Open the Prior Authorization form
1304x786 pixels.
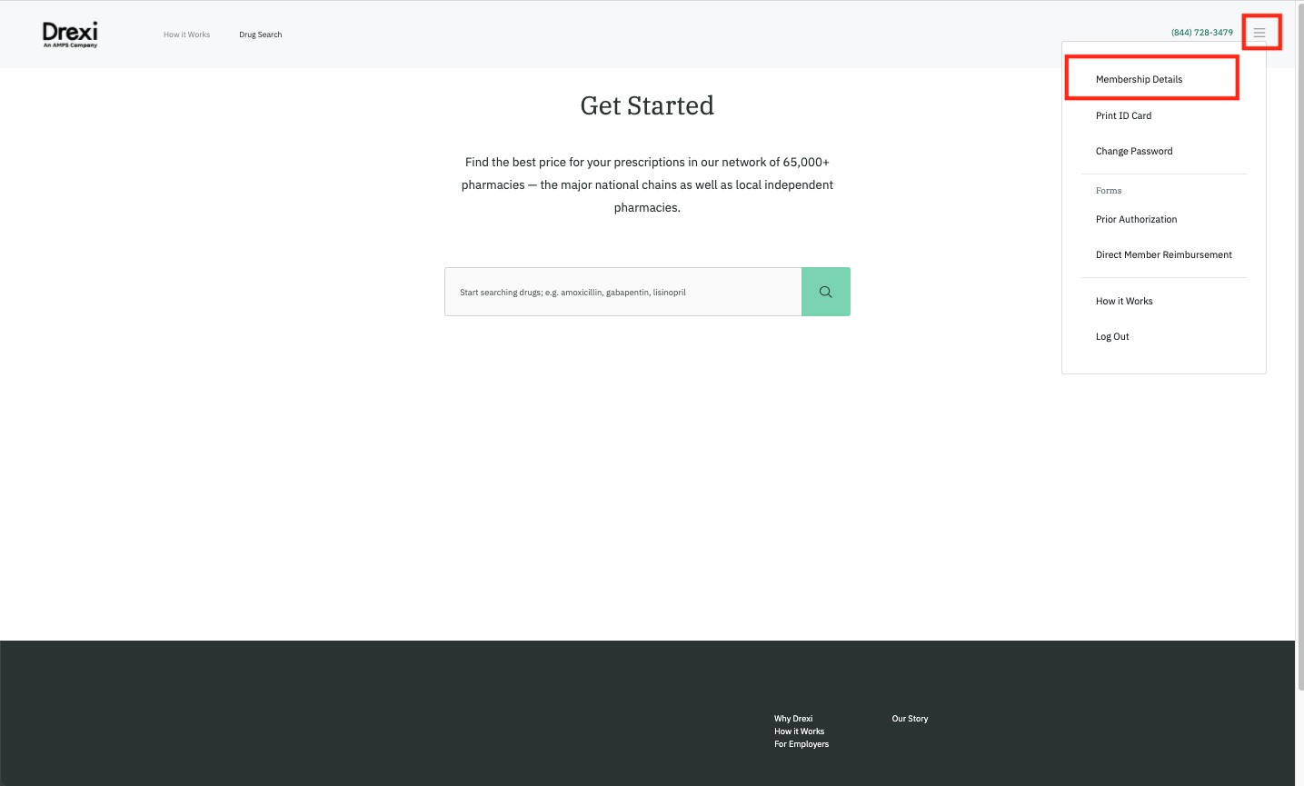(1136, 219)
